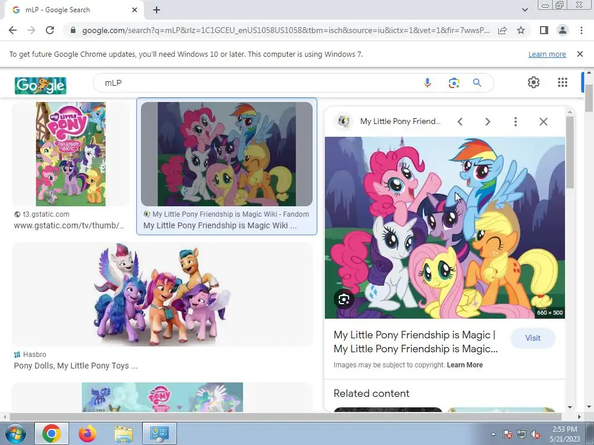Bookmark this page with star icon
The height and width of the screenshot is (445, 594).
click(521, 30)
